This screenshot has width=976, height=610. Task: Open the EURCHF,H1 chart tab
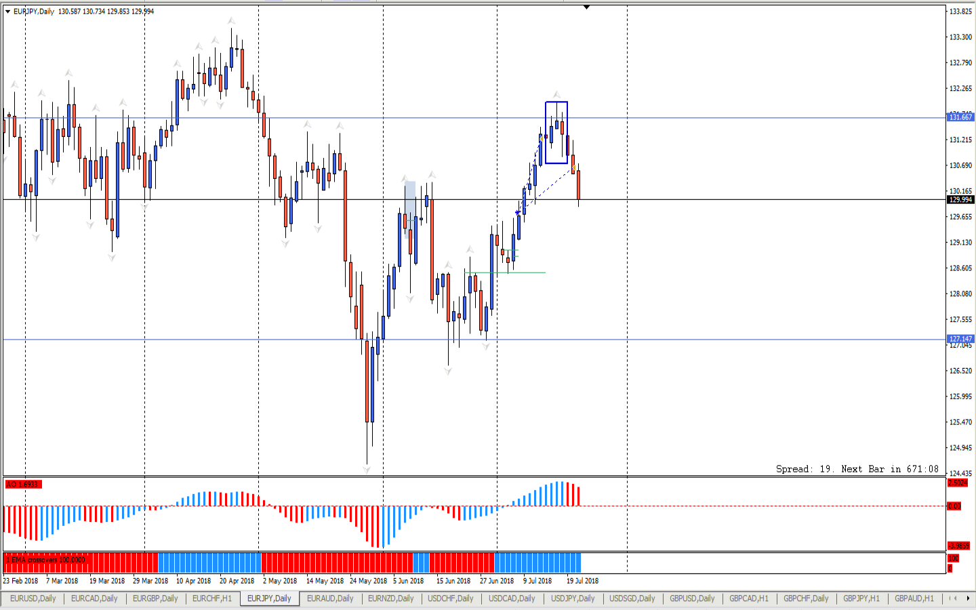pos(212,598)
